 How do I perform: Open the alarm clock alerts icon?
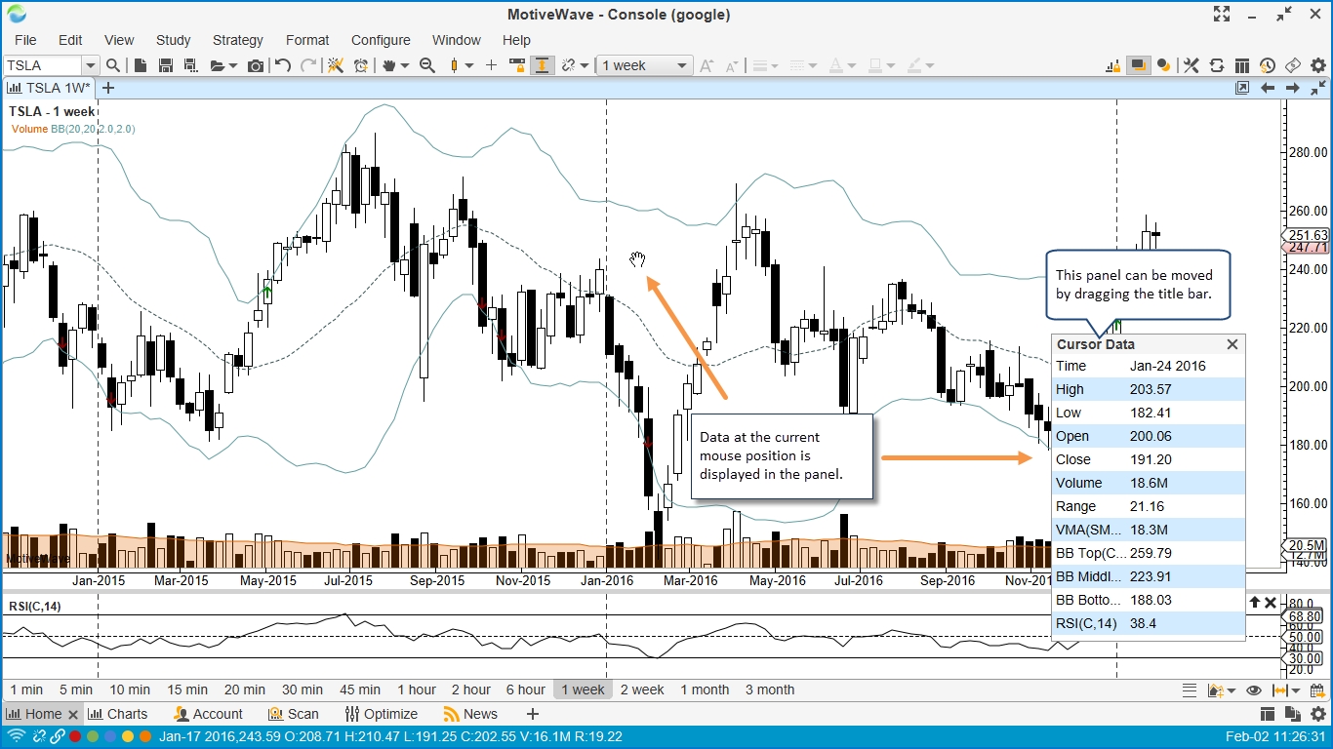pyautogui.click(x=361, y=65)
